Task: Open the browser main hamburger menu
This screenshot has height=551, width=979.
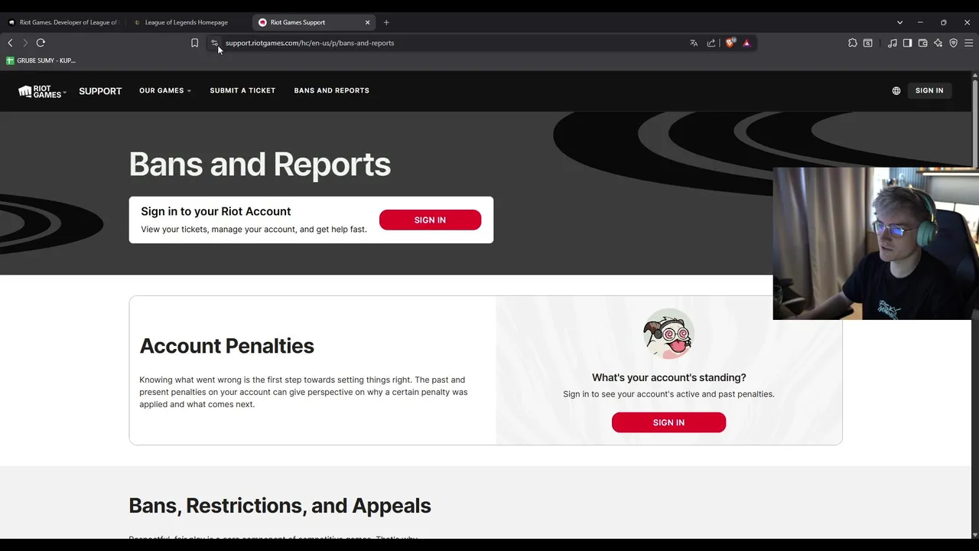Action: [968, 43]
